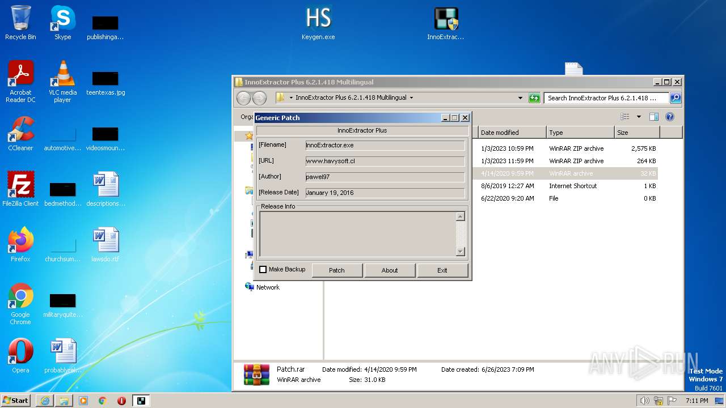Launch Google Chrome desktop shortcut

coord(20,304)
